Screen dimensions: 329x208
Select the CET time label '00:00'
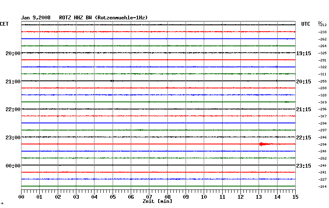(x=13, y=166)
